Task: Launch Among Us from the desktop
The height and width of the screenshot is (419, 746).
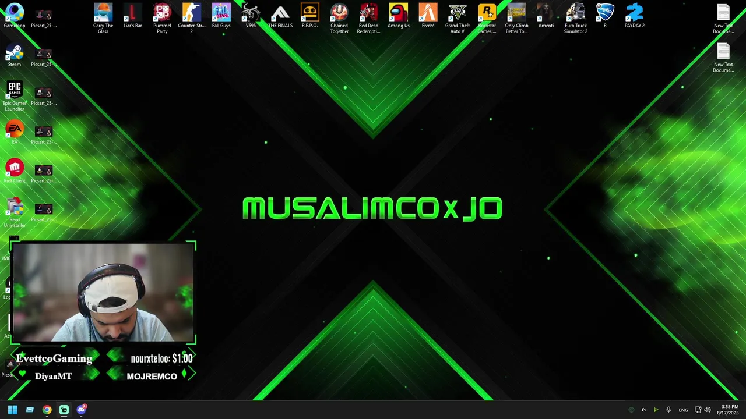Action: click(398, 16)
